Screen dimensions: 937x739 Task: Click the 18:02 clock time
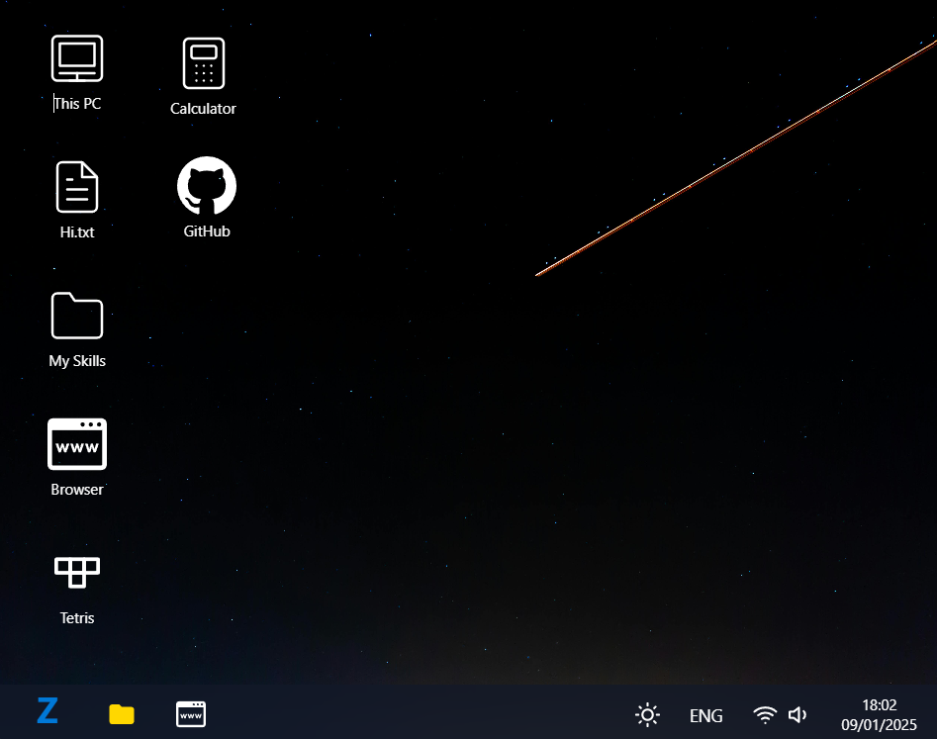tap(879, 704)
